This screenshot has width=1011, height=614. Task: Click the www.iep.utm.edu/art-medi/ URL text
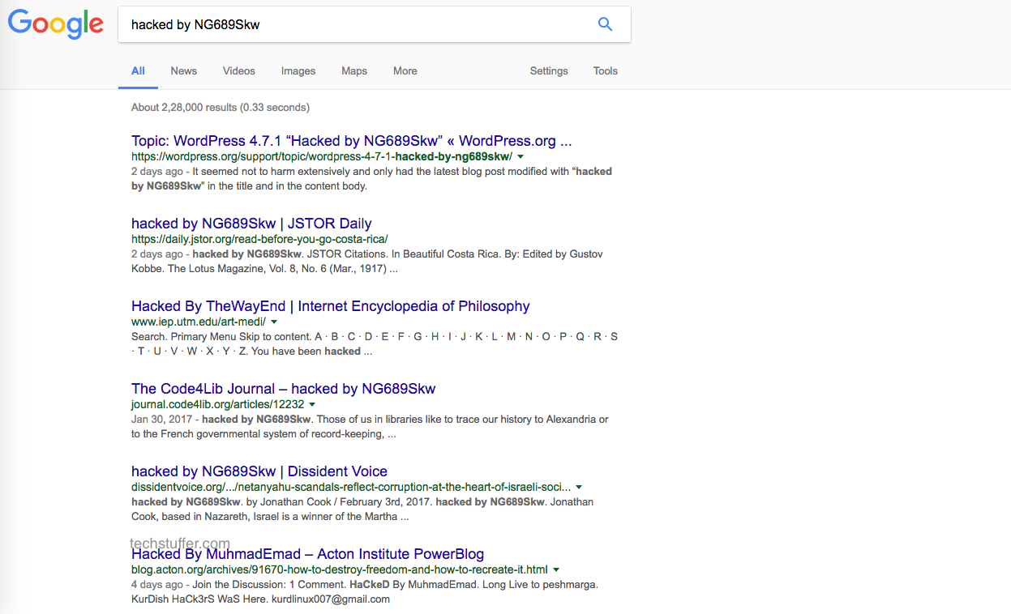click(x=199, y=322)
